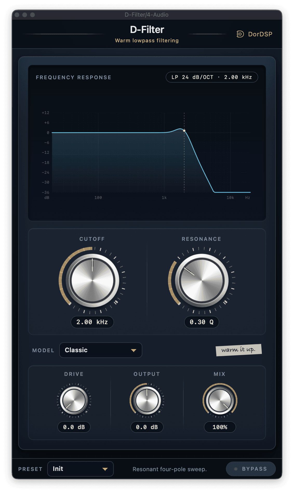Click the CUTOFF label
This screenshot has width=294, height=493.
[x=92, y=239]
